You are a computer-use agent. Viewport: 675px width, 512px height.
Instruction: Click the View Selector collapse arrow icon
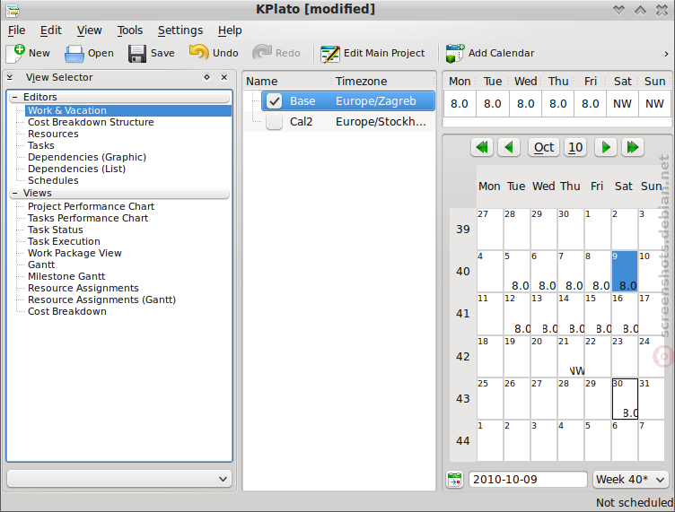10,77
